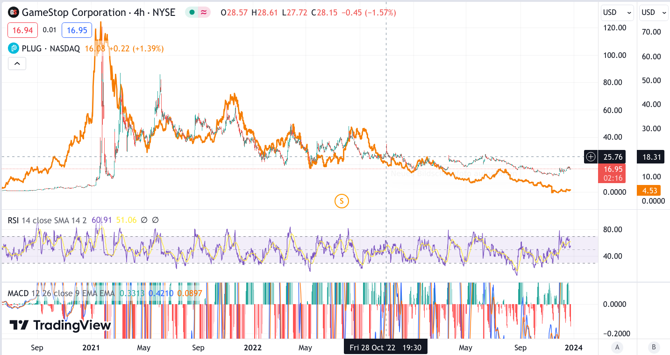
Task: Click the blue 16.95 buy price button
Action: (x=77, y=30)
